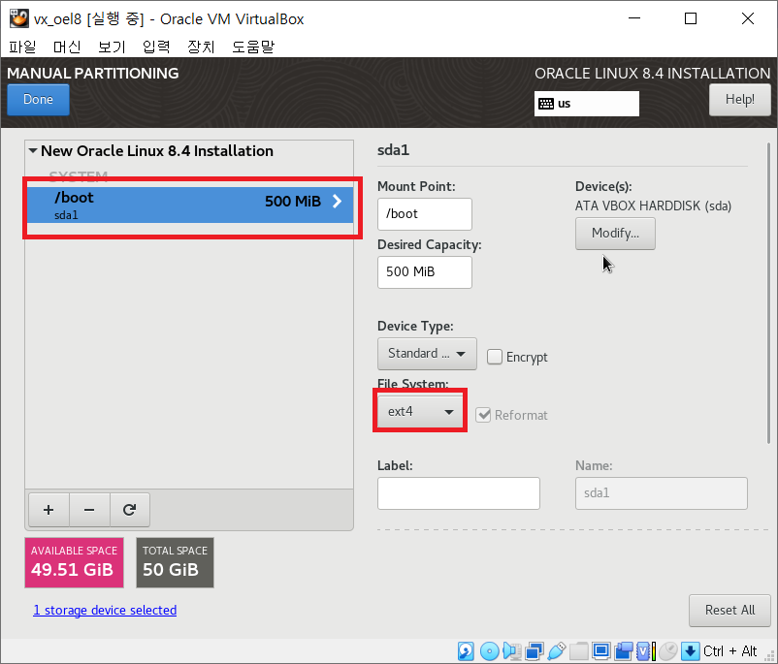Reload storage configuration from disk
The image size is (778, 664).
[x=129, y=510]
